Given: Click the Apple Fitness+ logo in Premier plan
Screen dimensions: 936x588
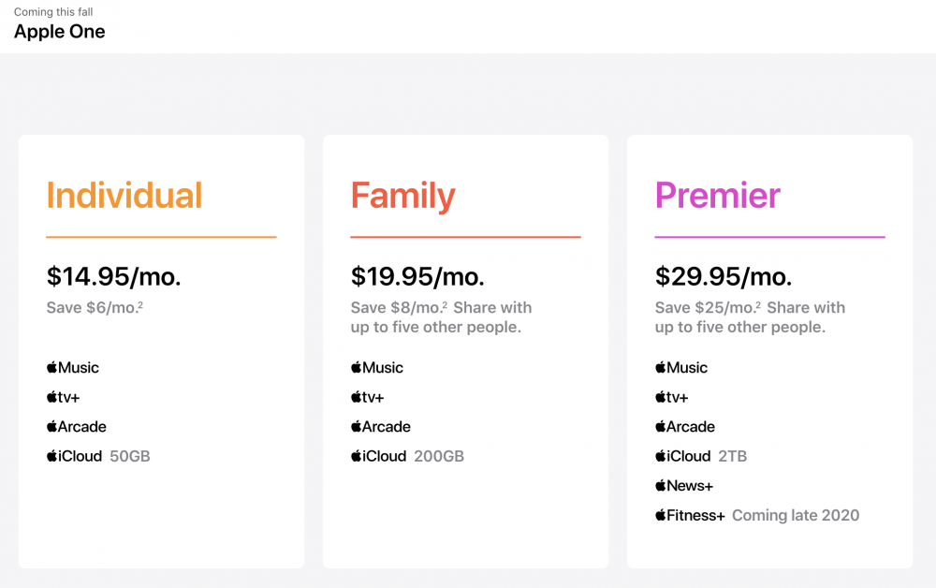Looking at the screenshot, I should [x=691, y=516].
